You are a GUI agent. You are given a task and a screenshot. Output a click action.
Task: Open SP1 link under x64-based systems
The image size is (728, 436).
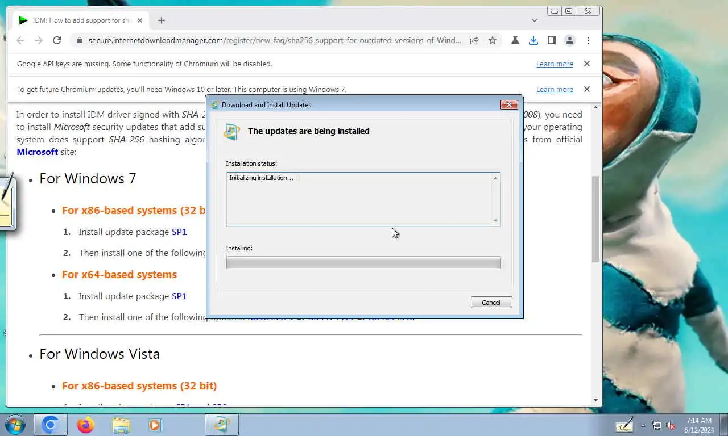point(179,296)
